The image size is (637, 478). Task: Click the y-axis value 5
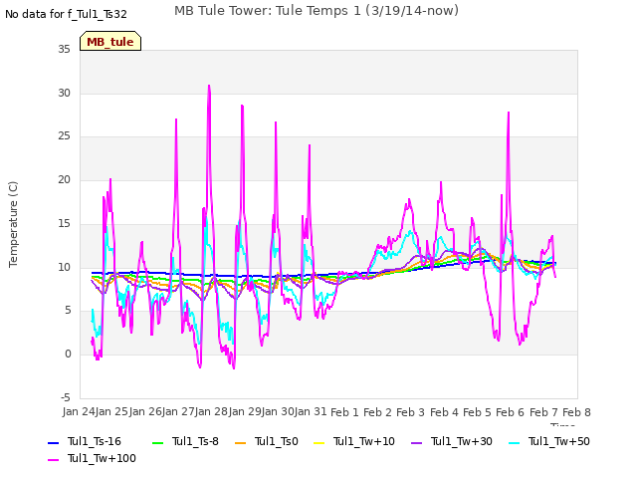(68, 311)
